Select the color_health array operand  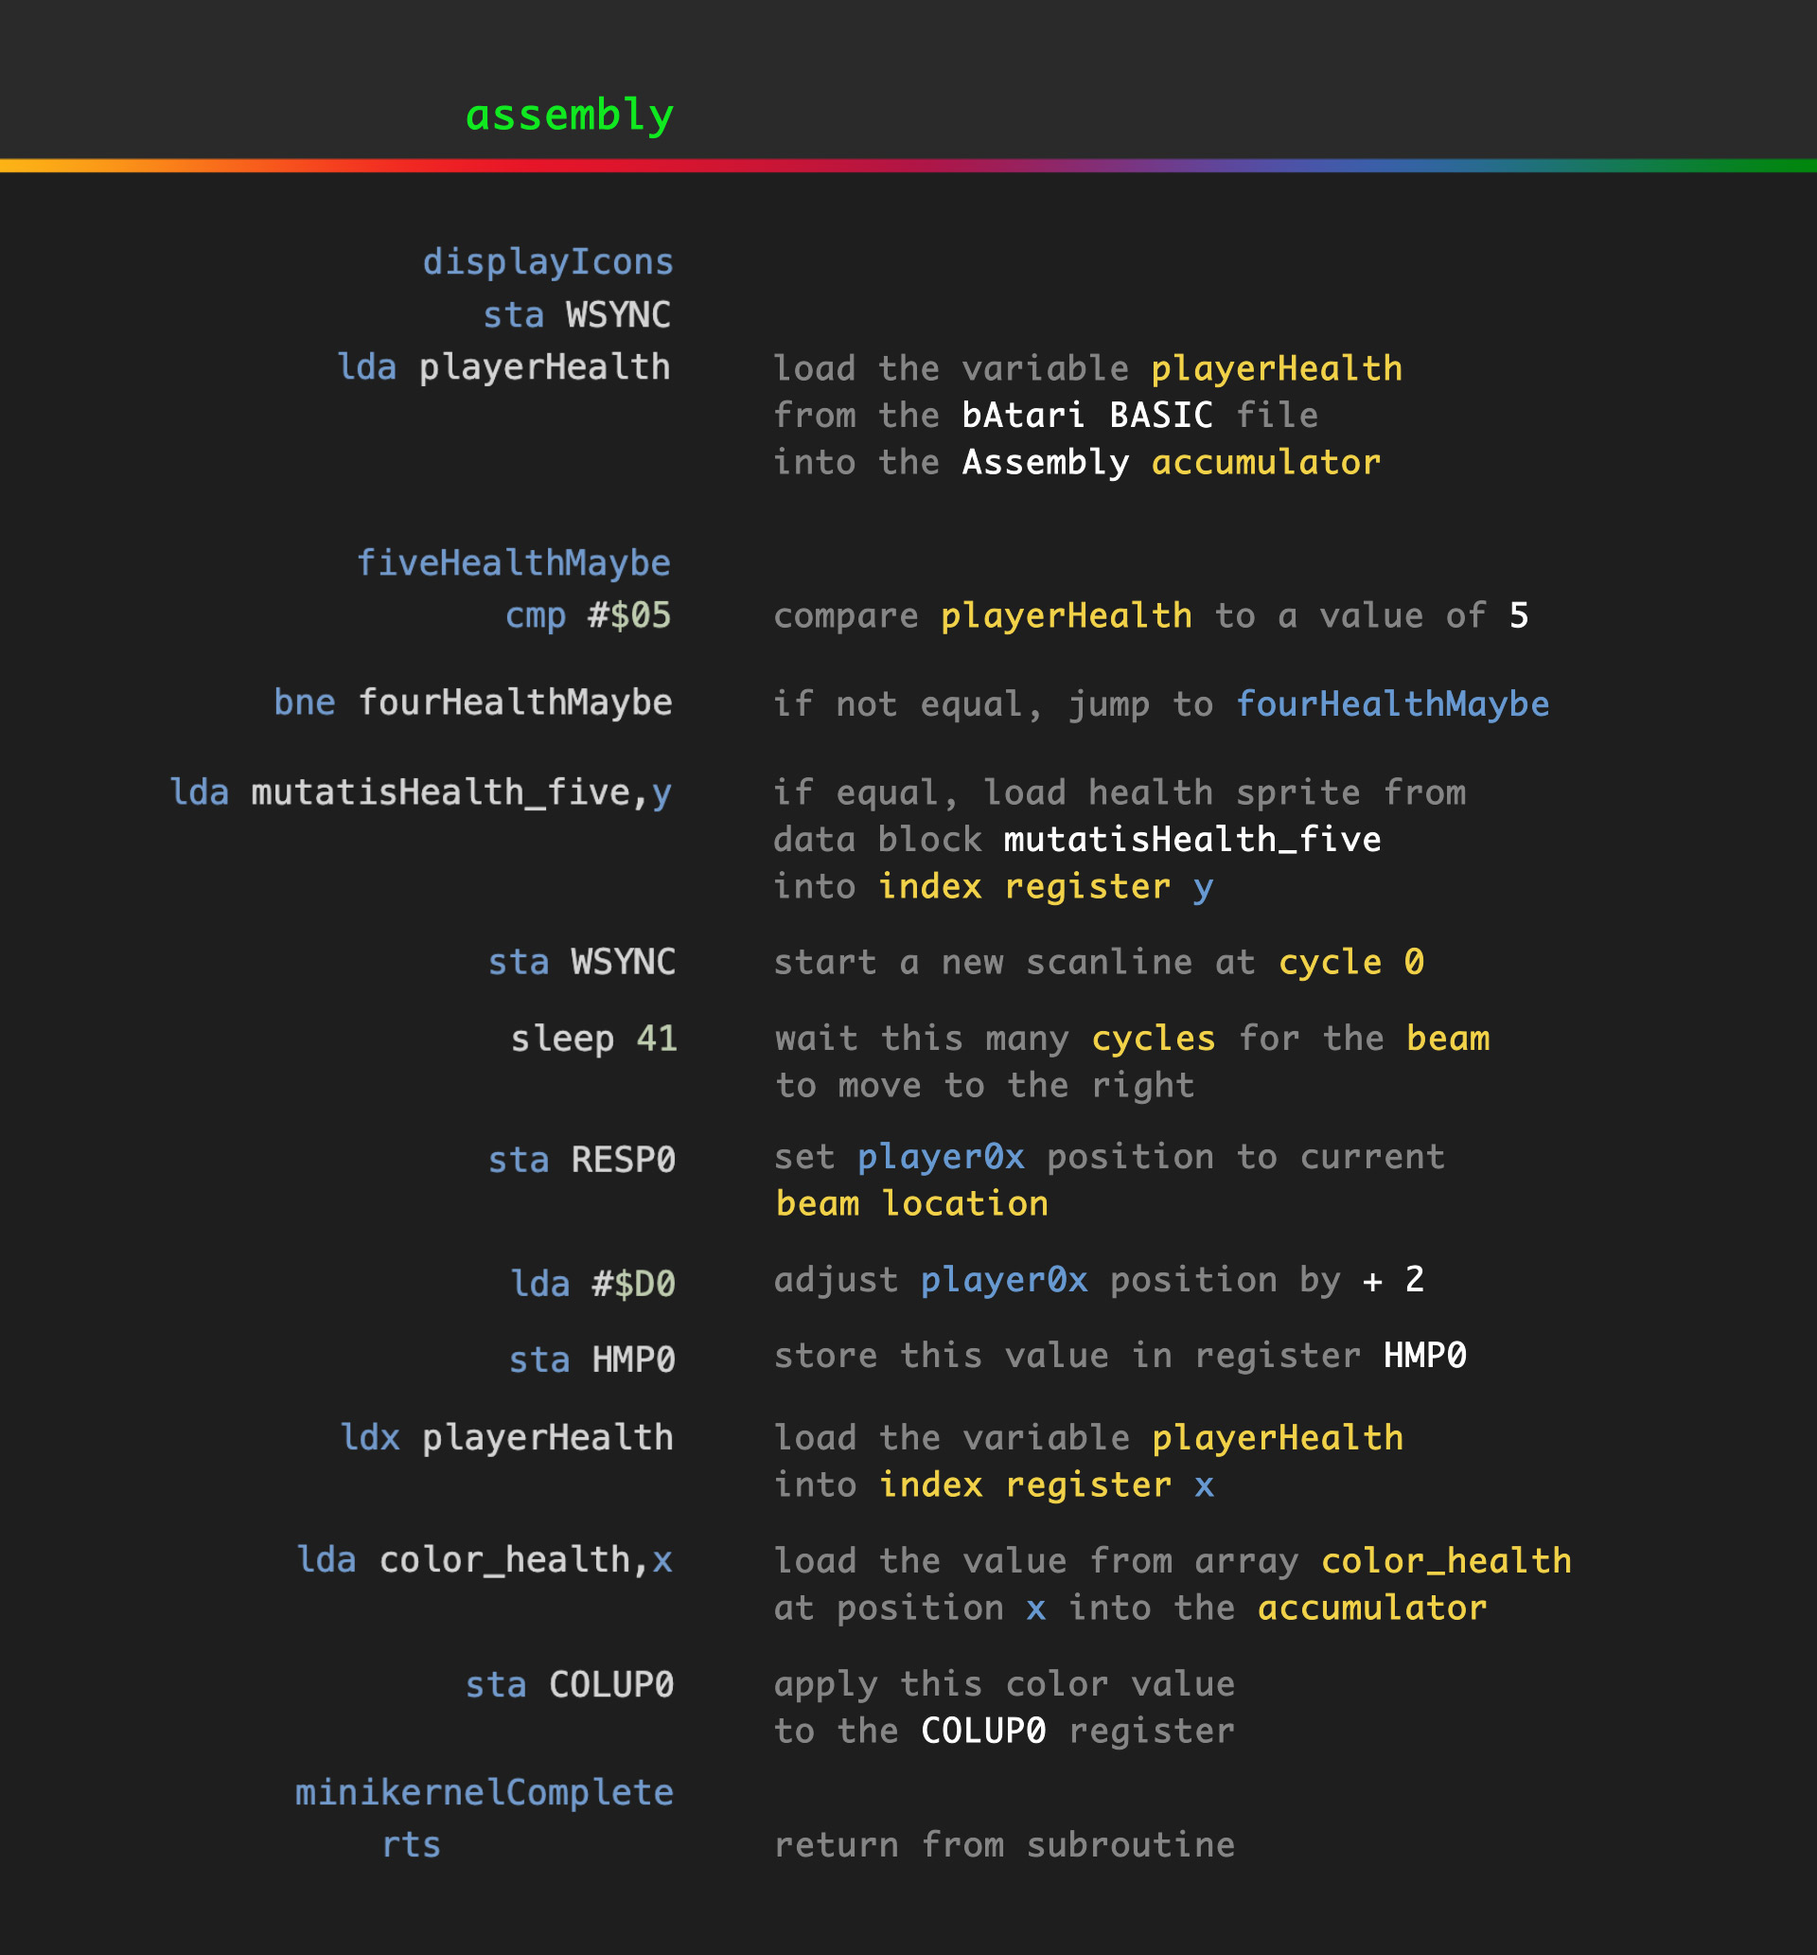(507, 1559)
